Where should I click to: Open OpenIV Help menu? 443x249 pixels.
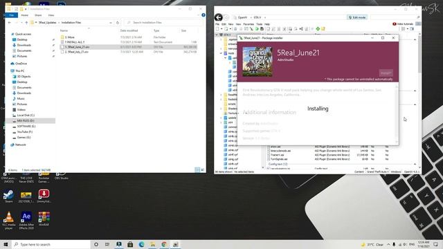(x=267, y=24)
